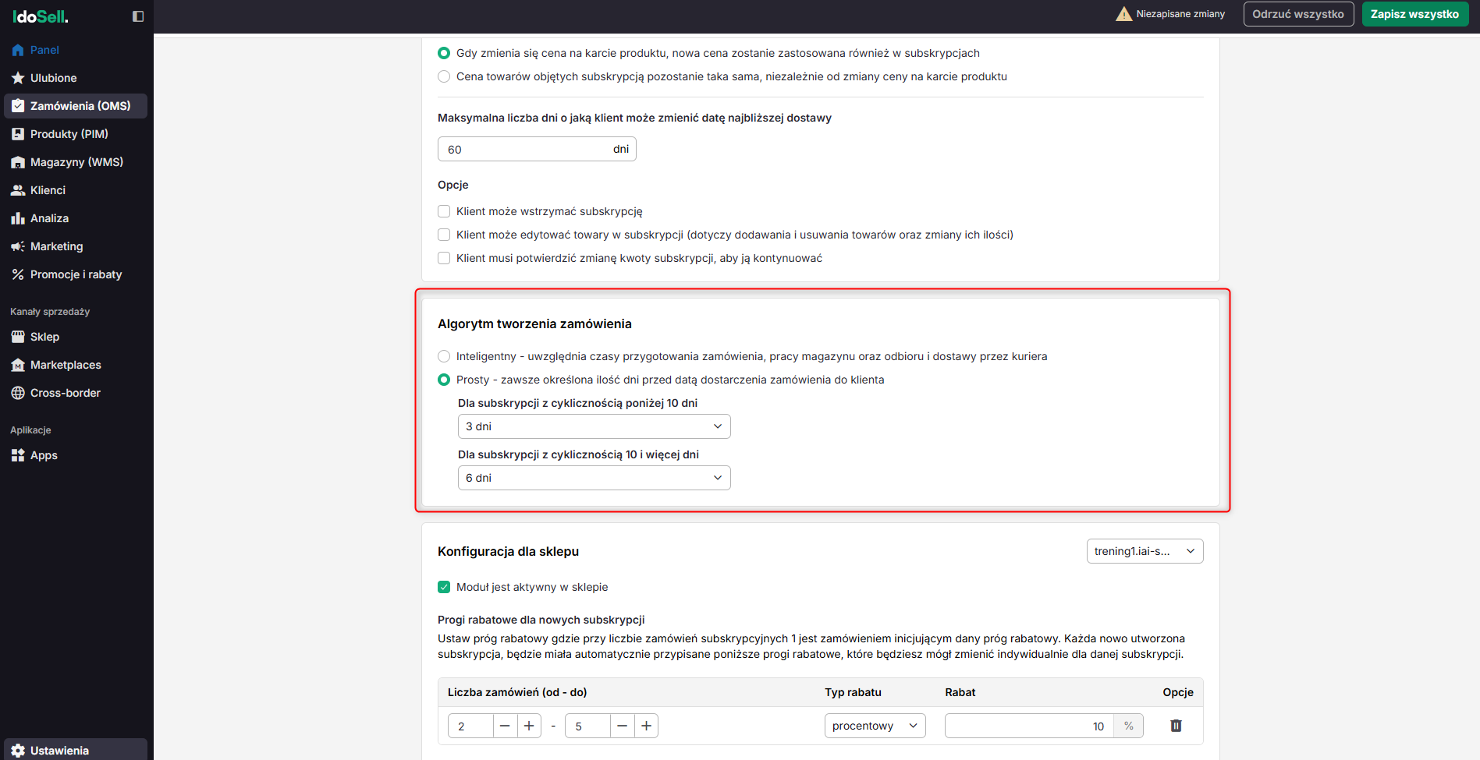Image resolution: width=1480 pixels, height=760 pixels.
Task: Click the Ustawienia gear icon
Action: click(18, 751)
